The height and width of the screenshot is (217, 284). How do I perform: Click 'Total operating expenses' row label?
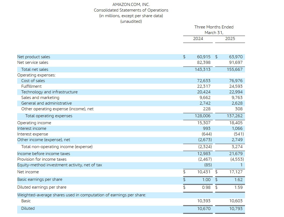pyautogui.click(x=49, y=116)
